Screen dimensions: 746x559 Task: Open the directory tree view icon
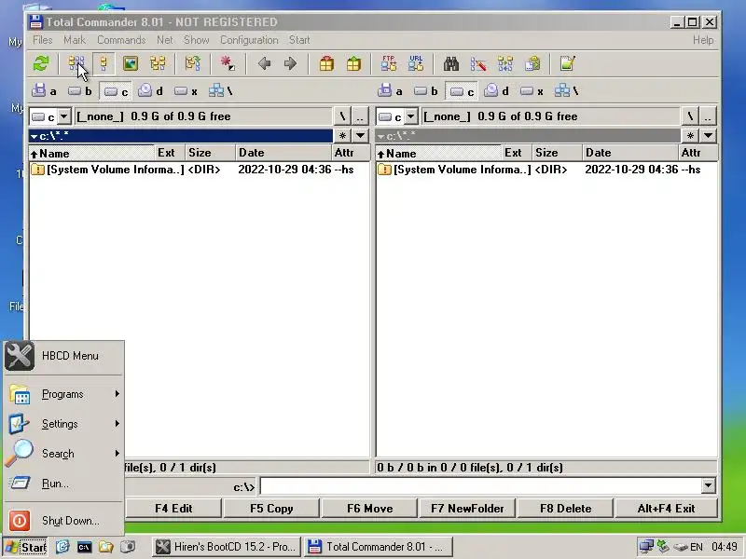tap(158, 63)
